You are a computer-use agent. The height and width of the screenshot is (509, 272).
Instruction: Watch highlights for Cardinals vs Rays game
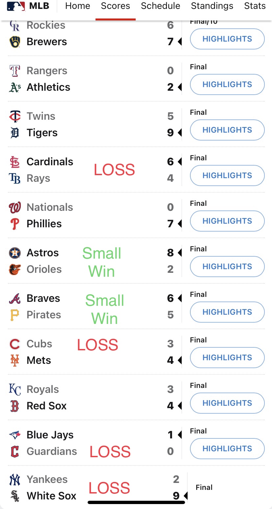coord(227,175)
